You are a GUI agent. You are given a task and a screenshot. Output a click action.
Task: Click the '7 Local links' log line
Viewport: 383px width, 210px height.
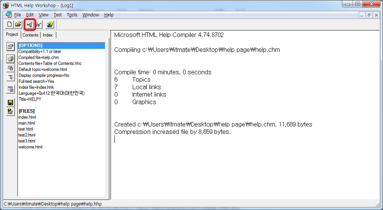(x=137, y=87)
